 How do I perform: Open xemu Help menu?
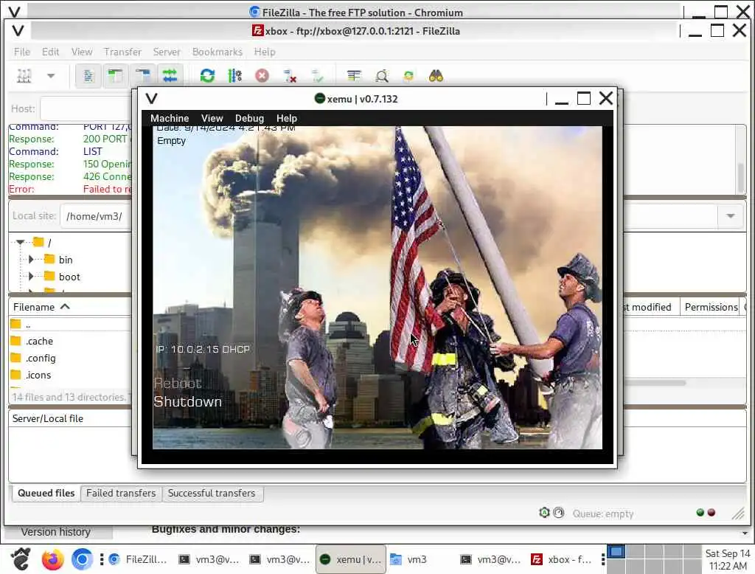(287, 118)
